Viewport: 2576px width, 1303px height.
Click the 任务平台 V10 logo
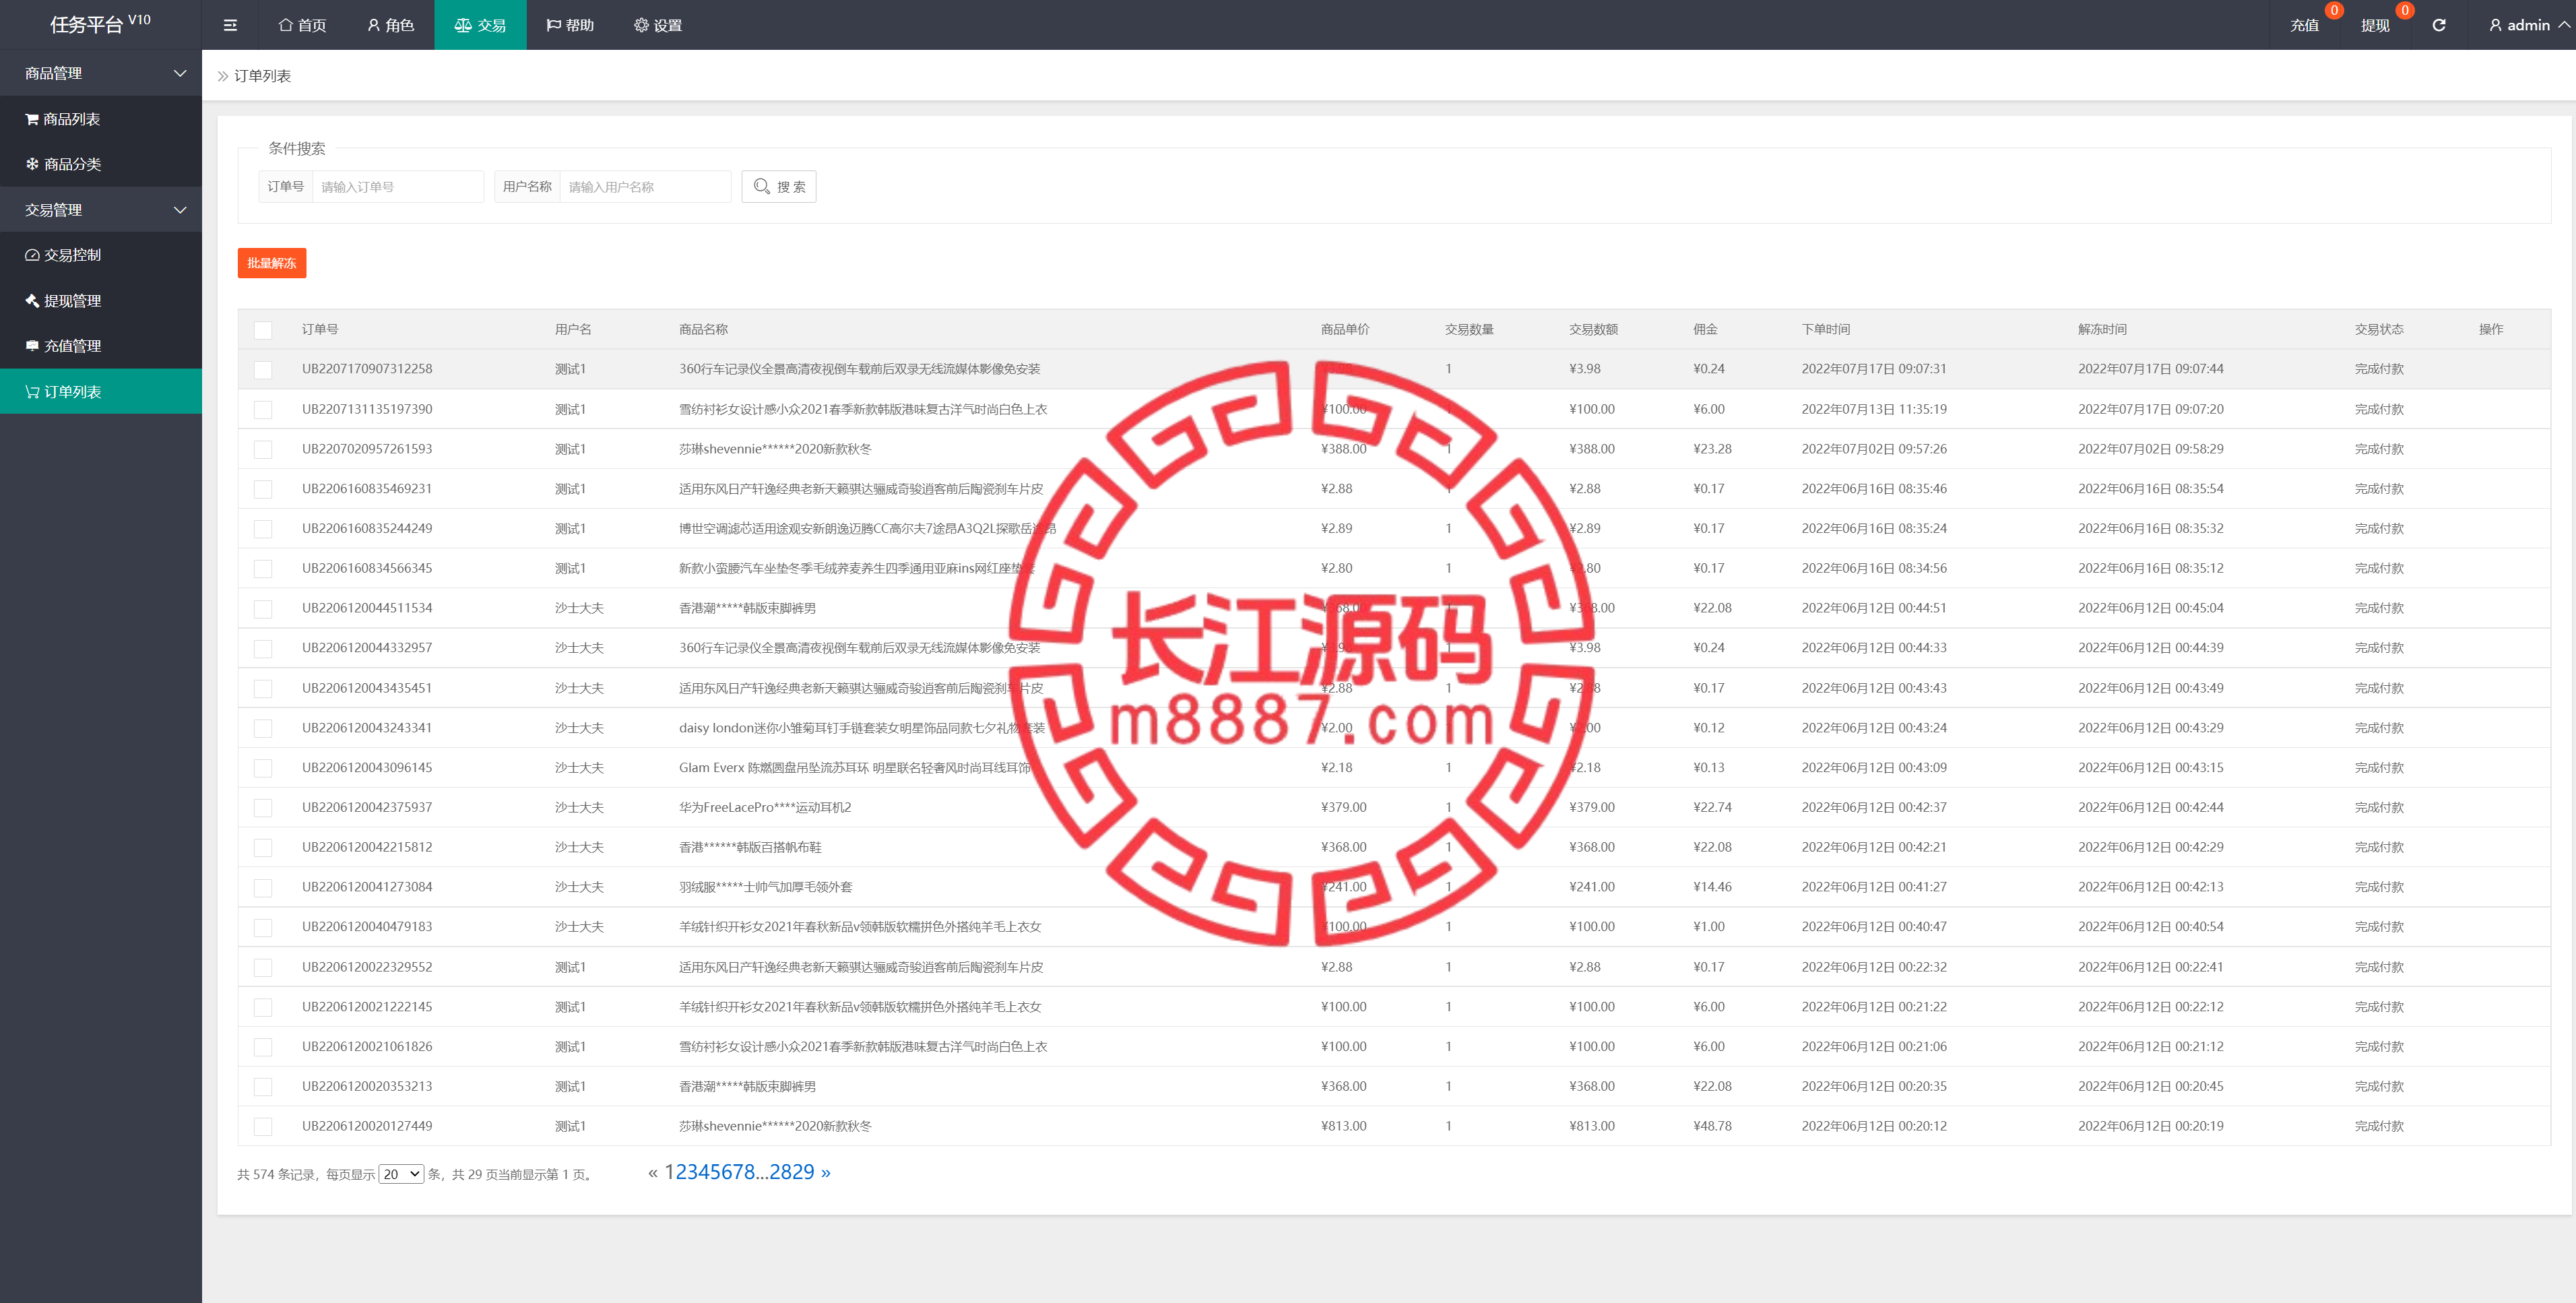click(x=100, y=24)
